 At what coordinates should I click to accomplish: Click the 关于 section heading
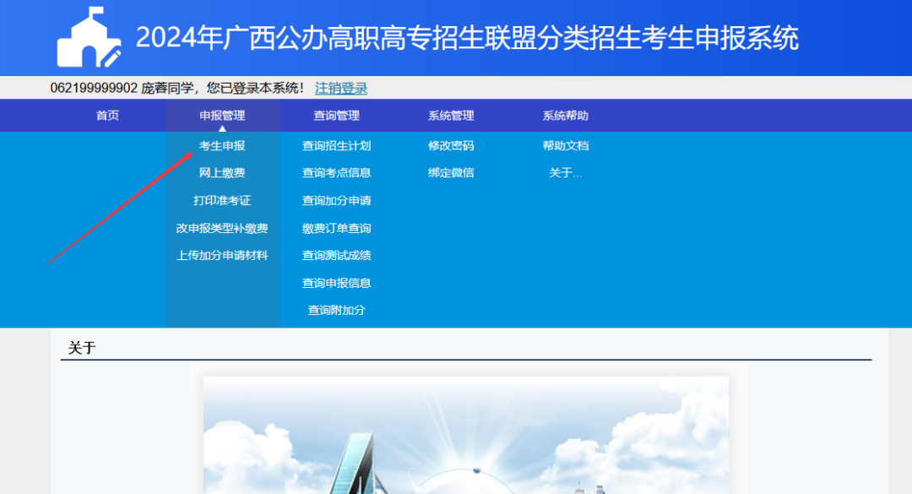click(82, 348)
